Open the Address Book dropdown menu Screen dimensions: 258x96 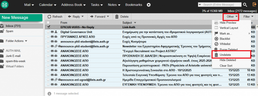pos(73,5)
